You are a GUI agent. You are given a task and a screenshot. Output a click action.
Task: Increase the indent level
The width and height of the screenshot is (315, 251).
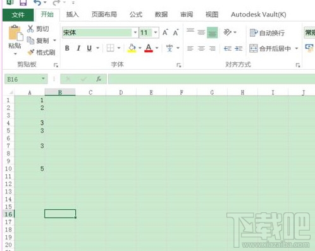pos(238,49)
